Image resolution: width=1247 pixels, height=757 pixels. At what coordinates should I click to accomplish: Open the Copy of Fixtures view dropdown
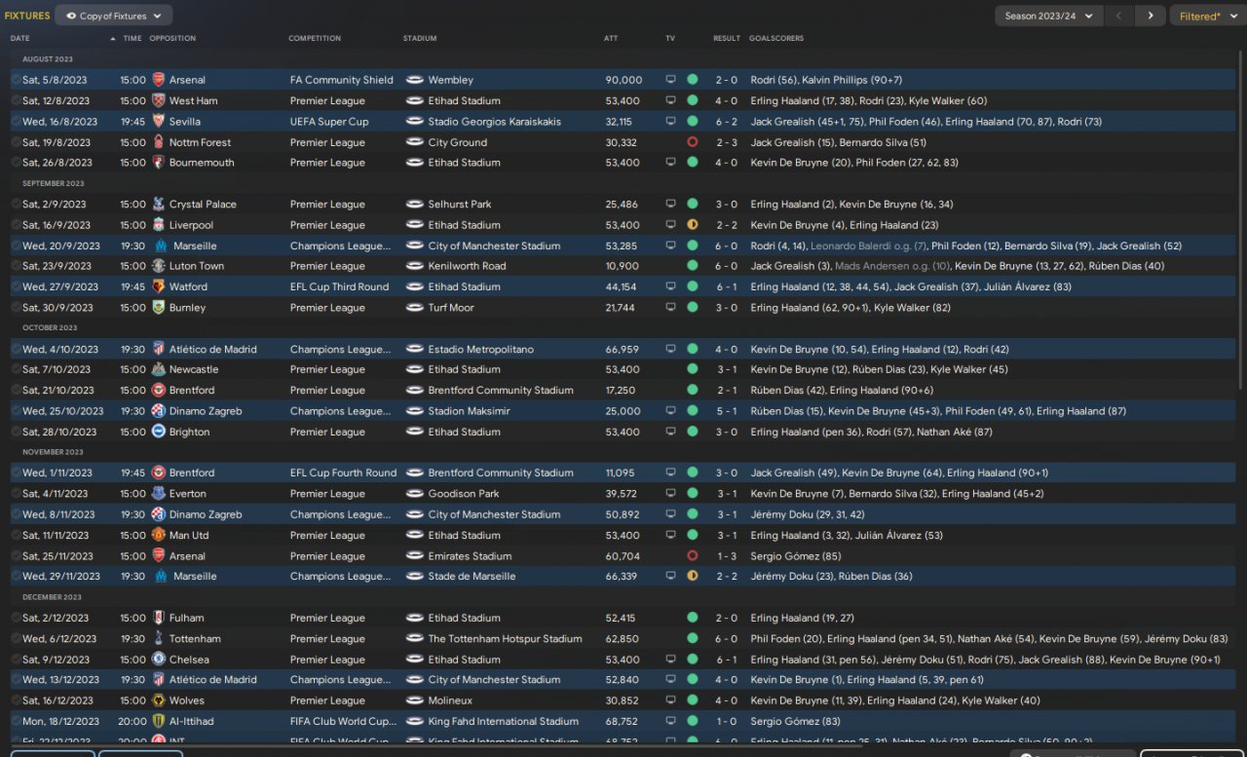click(x=114, y=16)
